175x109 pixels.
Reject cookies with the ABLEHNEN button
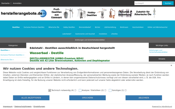(143, 98)
